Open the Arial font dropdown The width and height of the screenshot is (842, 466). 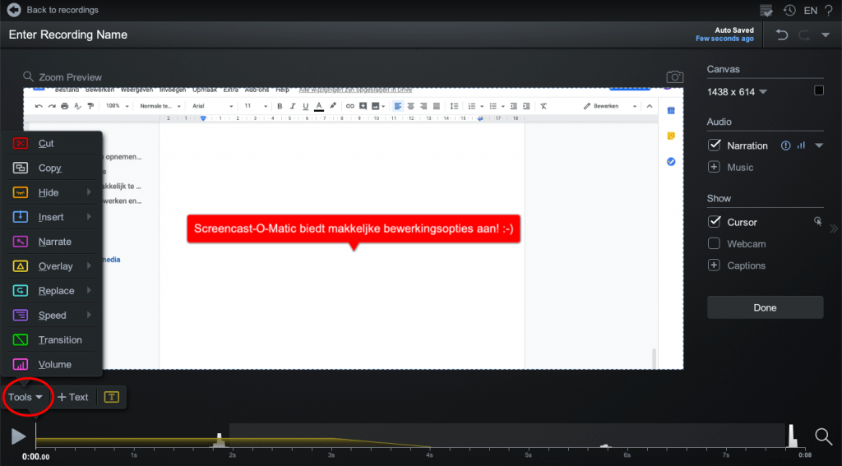[213, 106]
